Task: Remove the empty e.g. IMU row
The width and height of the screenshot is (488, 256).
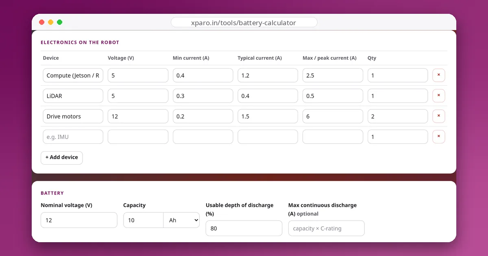Action: [438, 137]
